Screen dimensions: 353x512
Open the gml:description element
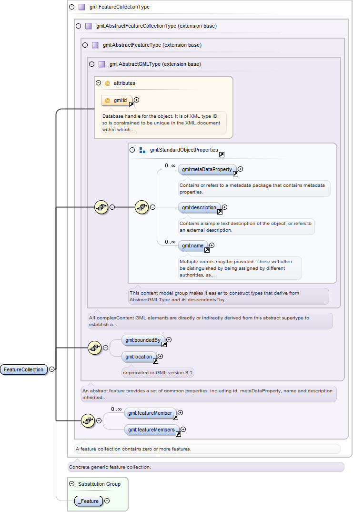click(199, 208)
